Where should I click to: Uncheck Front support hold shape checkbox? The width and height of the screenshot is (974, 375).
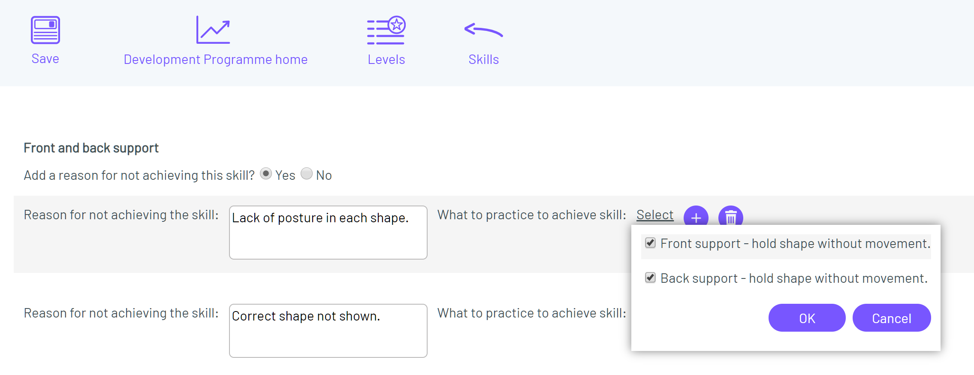tap(650, 243)
